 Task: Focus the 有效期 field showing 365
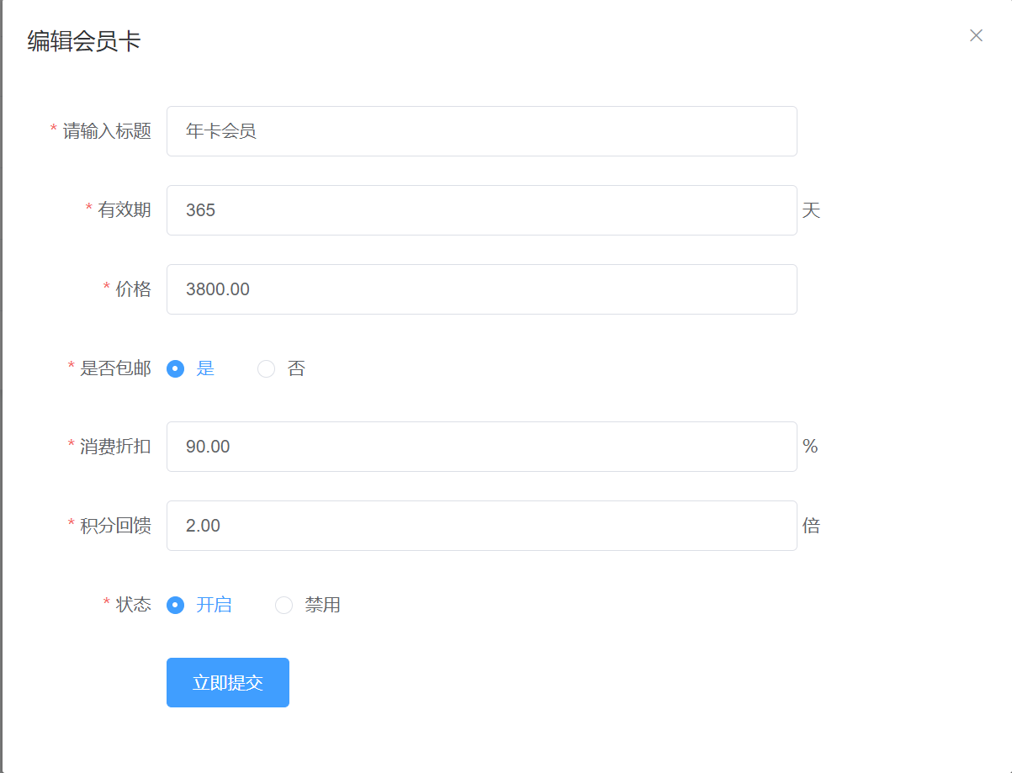click(x=481, y=210)
